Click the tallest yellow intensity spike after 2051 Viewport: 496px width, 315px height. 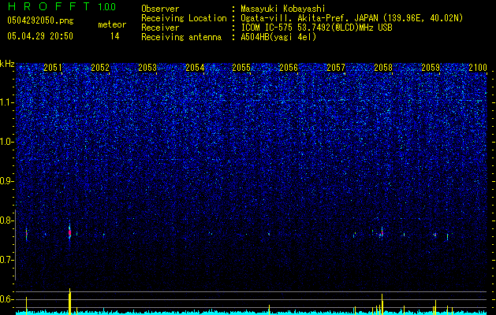point(69,302)
